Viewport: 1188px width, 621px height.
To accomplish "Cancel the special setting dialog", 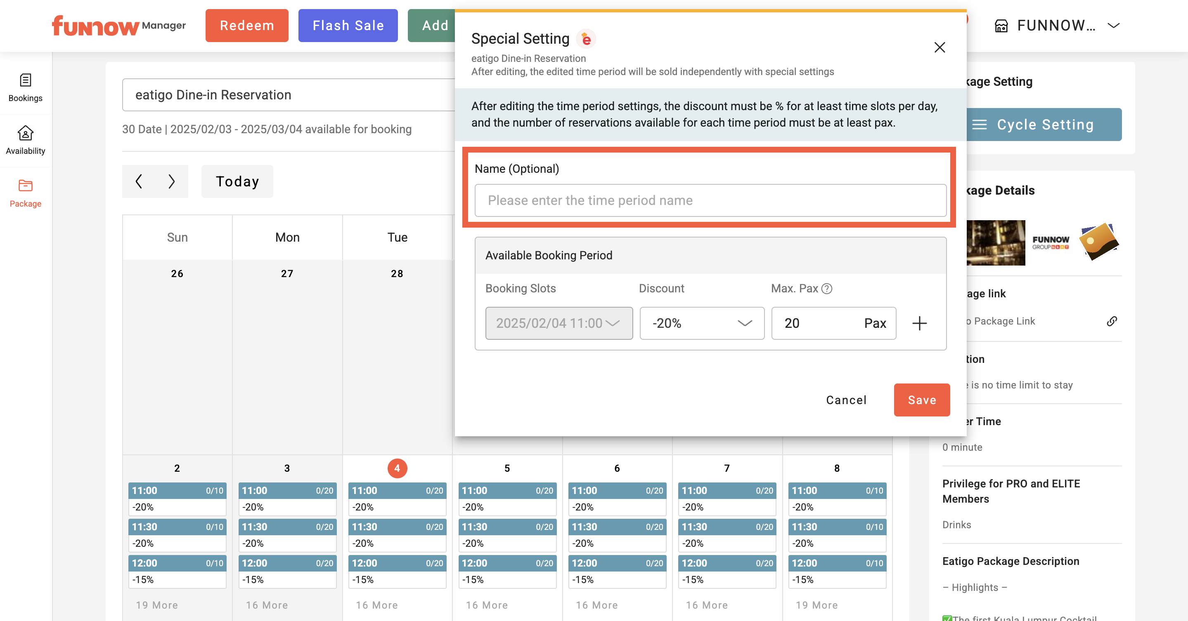I will [x=846, y=400].
